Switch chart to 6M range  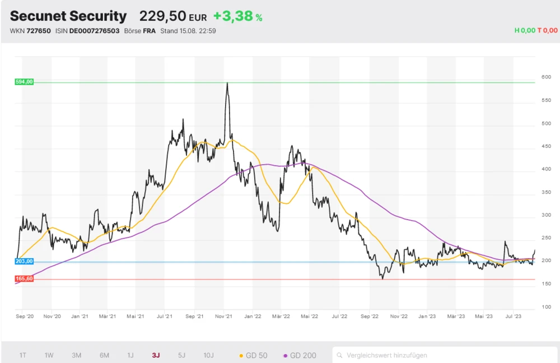(104, 355)
